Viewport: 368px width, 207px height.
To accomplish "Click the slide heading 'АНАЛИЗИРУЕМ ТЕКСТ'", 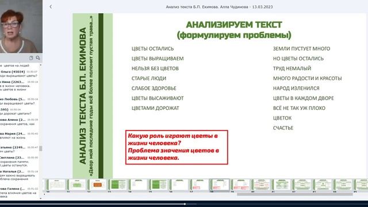I will (x=234, y=25).
